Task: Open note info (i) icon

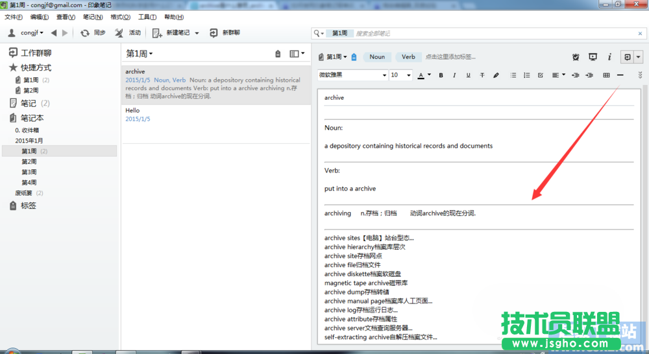Action: 609,57
